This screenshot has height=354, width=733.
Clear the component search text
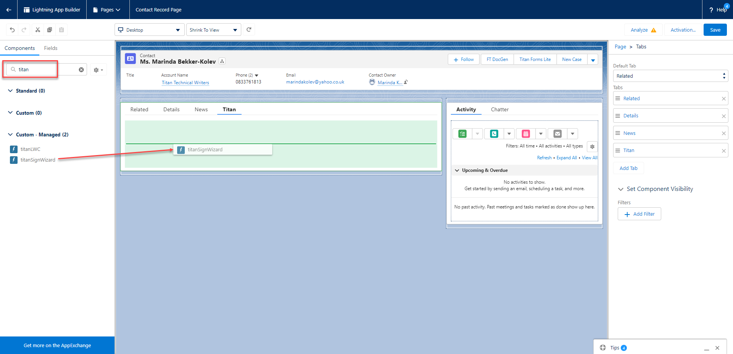pyautogui.click(x=81, y=70)
